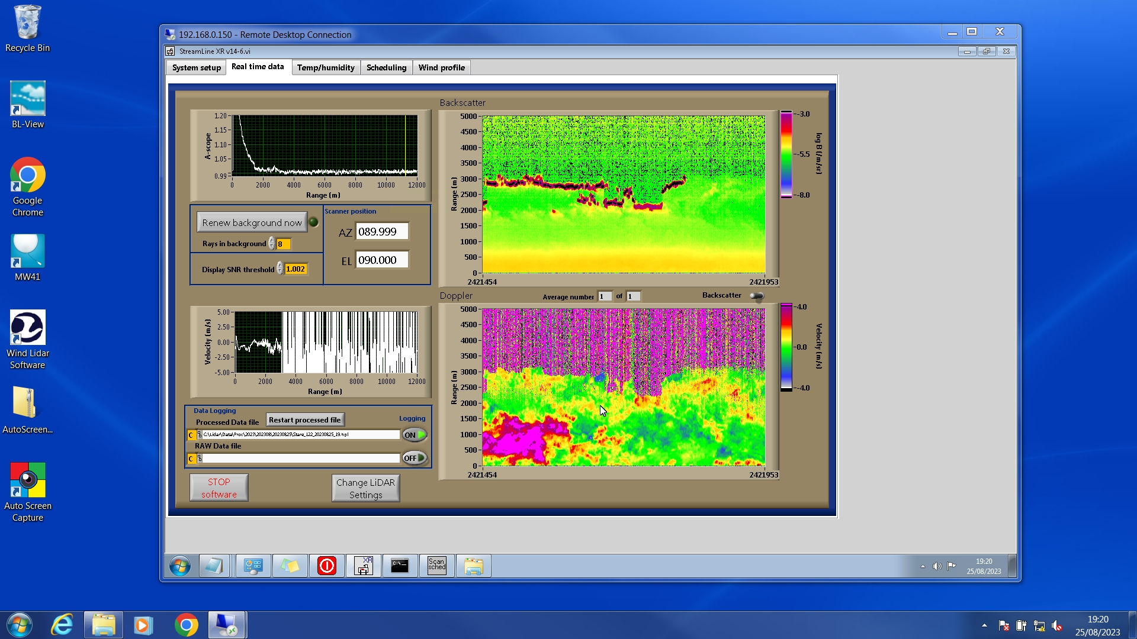Click the STOP software button

coord(219,488)
